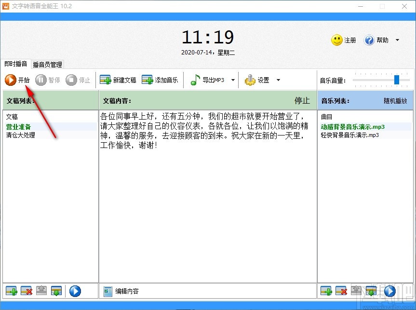Click the 停止 button above script content
Screen dimensions: 416x310
(x=302, y=100)
